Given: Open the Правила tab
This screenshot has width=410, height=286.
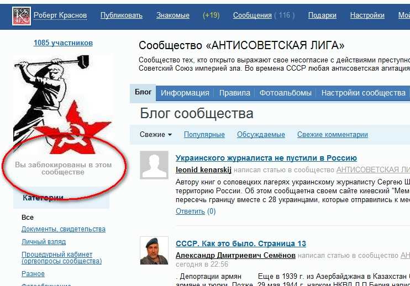Looking at the screenshot, I should pyautogui.click(x=234, y=93).
